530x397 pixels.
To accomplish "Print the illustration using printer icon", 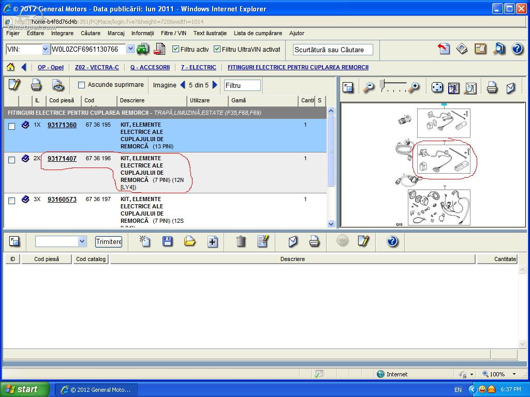I will coord(492,87).
